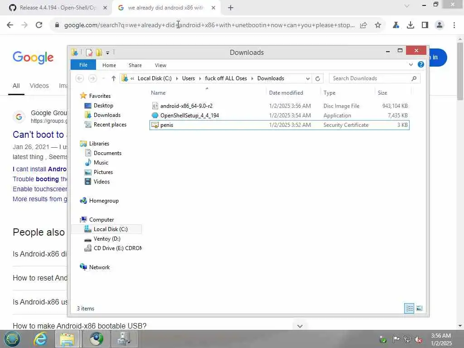Open the Chrome downloads icon
This screenshot has width=464, height=348.
[x=411, y=25]
